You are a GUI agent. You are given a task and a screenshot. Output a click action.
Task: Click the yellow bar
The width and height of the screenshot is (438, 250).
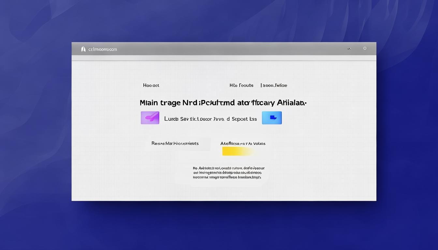[x=238, y=151]
